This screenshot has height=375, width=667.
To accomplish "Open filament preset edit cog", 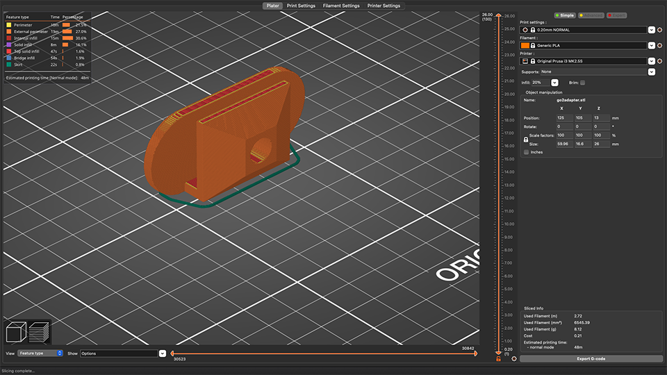I will point(660,45).
